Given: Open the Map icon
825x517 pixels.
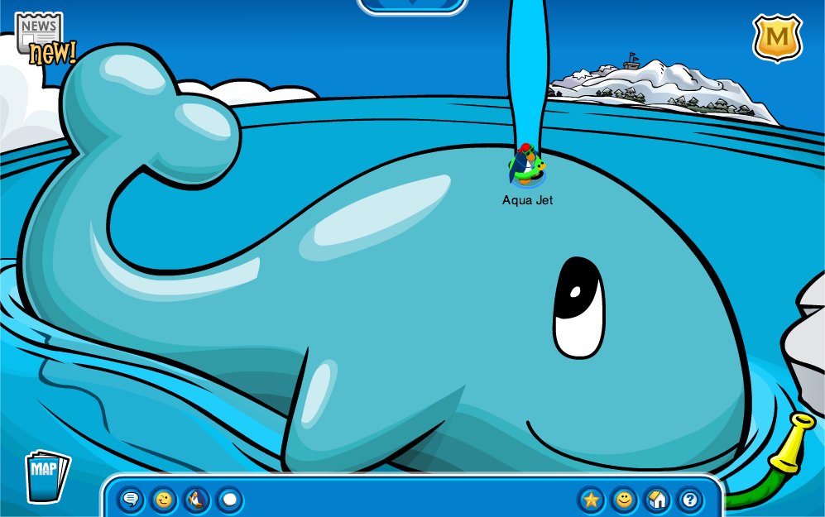Looking at the screenshot, I should pos(47,476).
